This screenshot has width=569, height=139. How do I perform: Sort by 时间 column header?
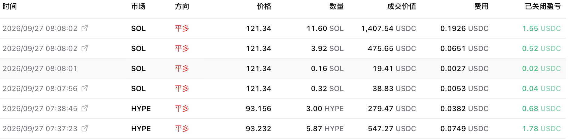pos(10,6)
